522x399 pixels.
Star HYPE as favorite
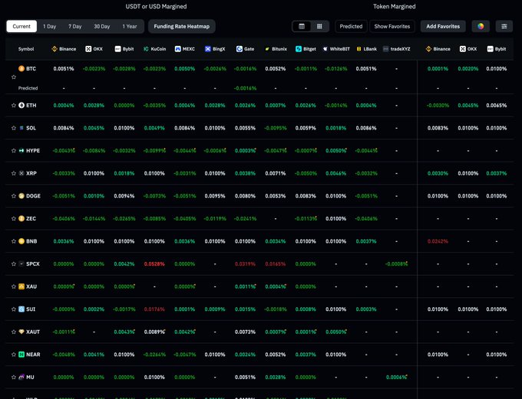14,151
